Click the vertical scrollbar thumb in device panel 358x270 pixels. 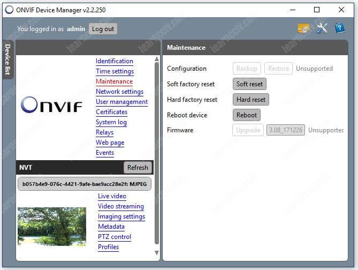coord(157,153)
